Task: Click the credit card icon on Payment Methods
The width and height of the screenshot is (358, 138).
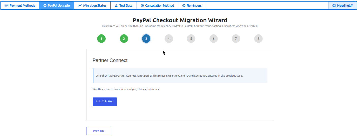Action: [6, 6]
